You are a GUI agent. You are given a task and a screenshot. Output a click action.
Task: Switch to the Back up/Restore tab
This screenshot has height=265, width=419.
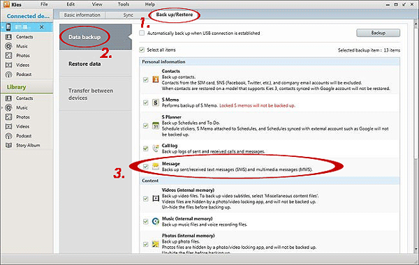click(174, 15)
